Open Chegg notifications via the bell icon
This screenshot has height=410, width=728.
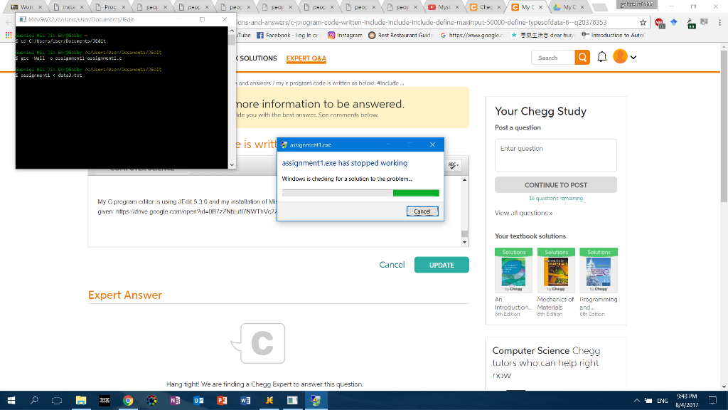pos(601,58)
